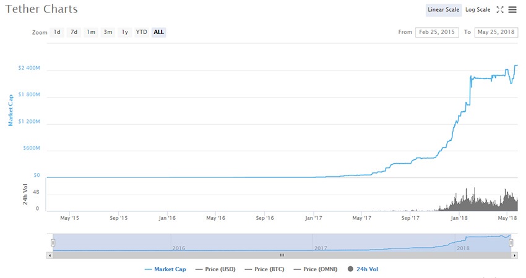Click the Sep '16 axis label
The image size is (526, 278).
265,218
